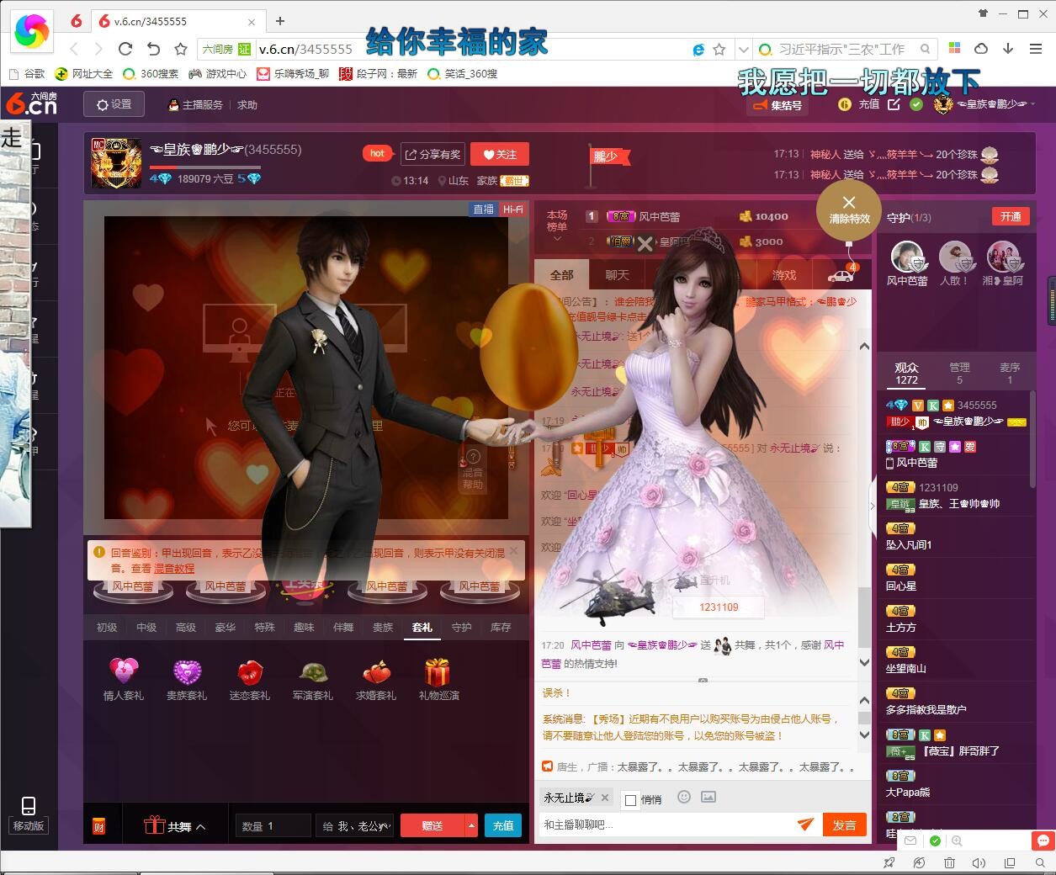Open the emoji smiley picker in chat
This screenshot has width=1056, height=875.
pyautogui.click(x=684, y=797)
